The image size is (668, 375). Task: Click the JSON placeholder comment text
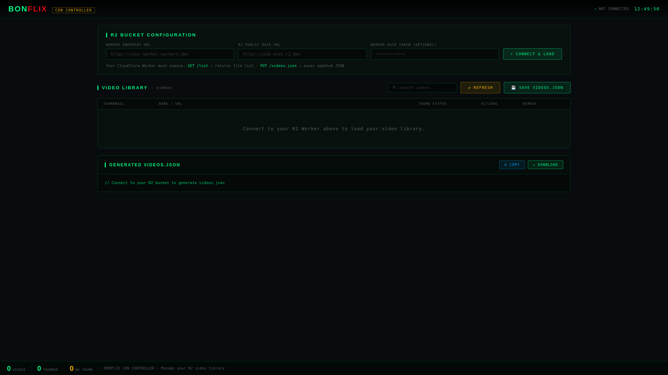tap(165, 183)
